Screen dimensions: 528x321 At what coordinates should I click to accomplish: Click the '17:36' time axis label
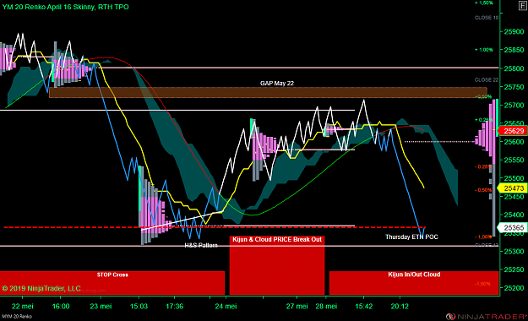coord(174,306)
